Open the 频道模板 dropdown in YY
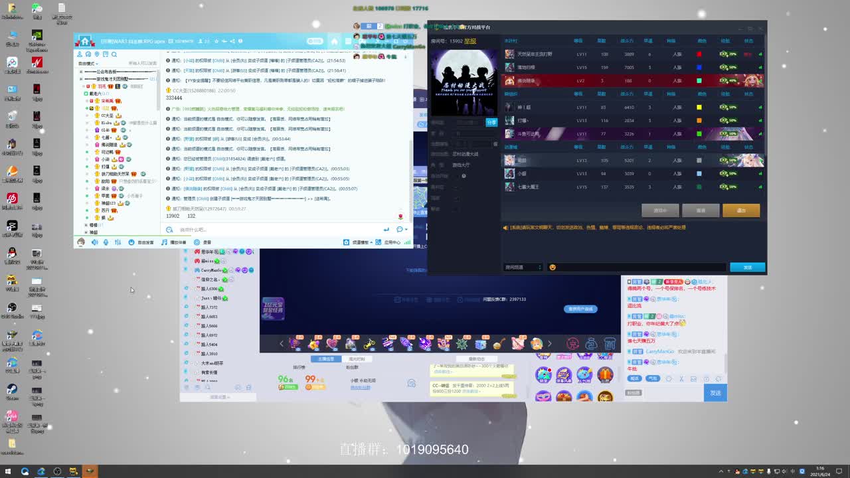 click(359, 242)
